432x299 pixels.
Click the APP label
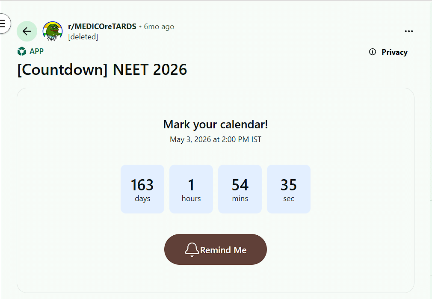(x=37, y=51)
